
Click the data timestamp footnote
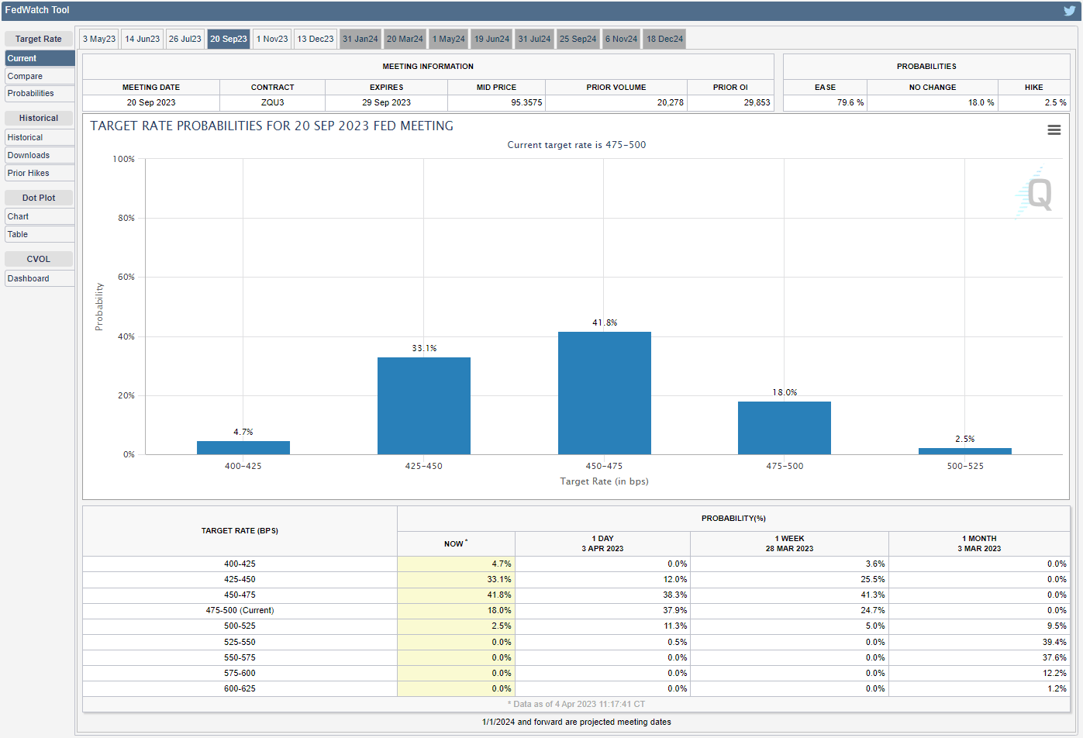[576, 704]
